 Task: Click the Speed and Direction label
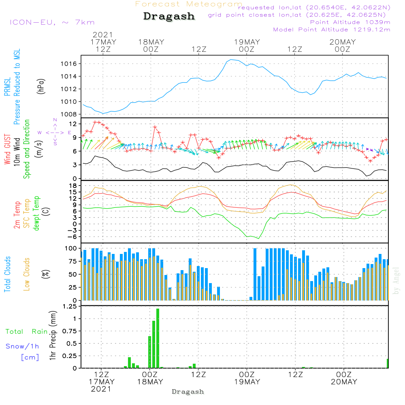[26, 149]
